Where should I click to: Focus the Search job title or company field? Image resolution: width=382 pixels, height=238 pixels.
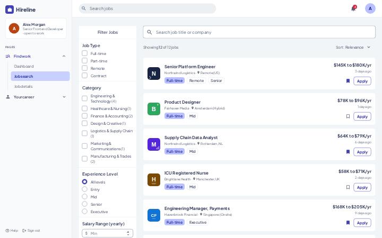[259, 32]
